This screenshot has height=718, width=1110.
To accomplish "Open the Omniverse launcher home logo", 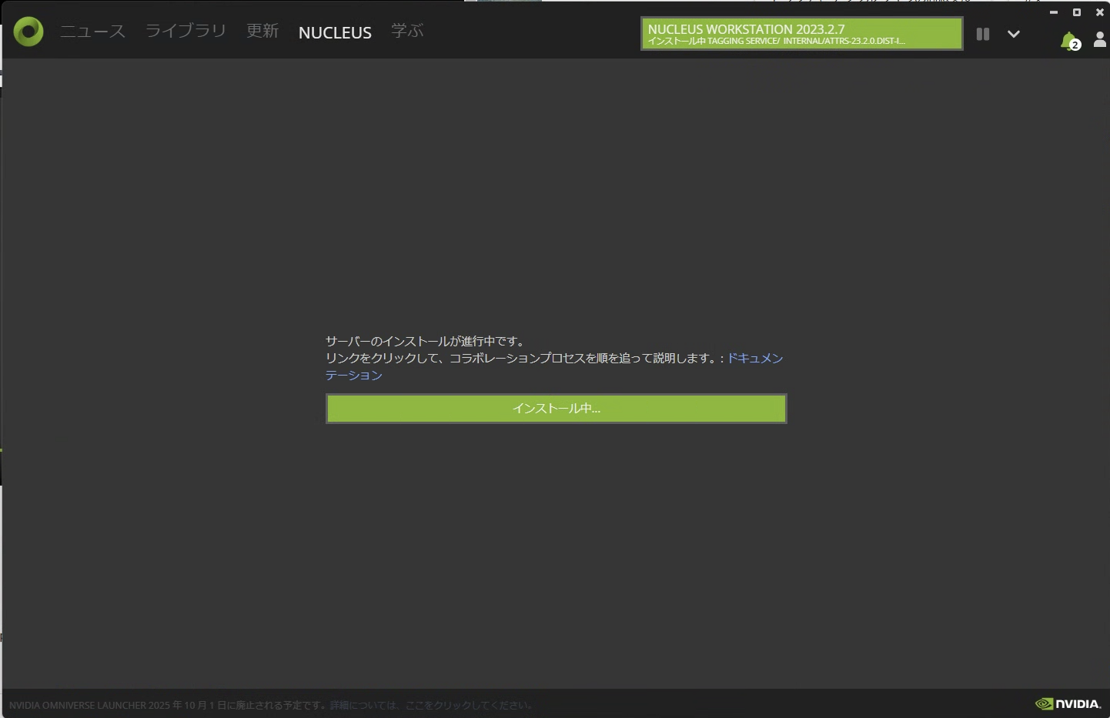I will (28, 32).
